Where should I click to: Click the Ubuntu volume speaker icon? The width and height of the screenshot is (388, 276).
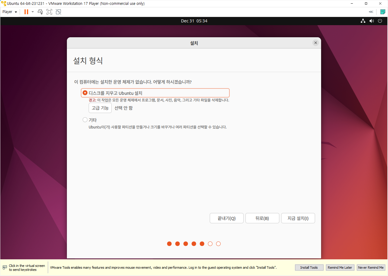(x=372, y=21)
